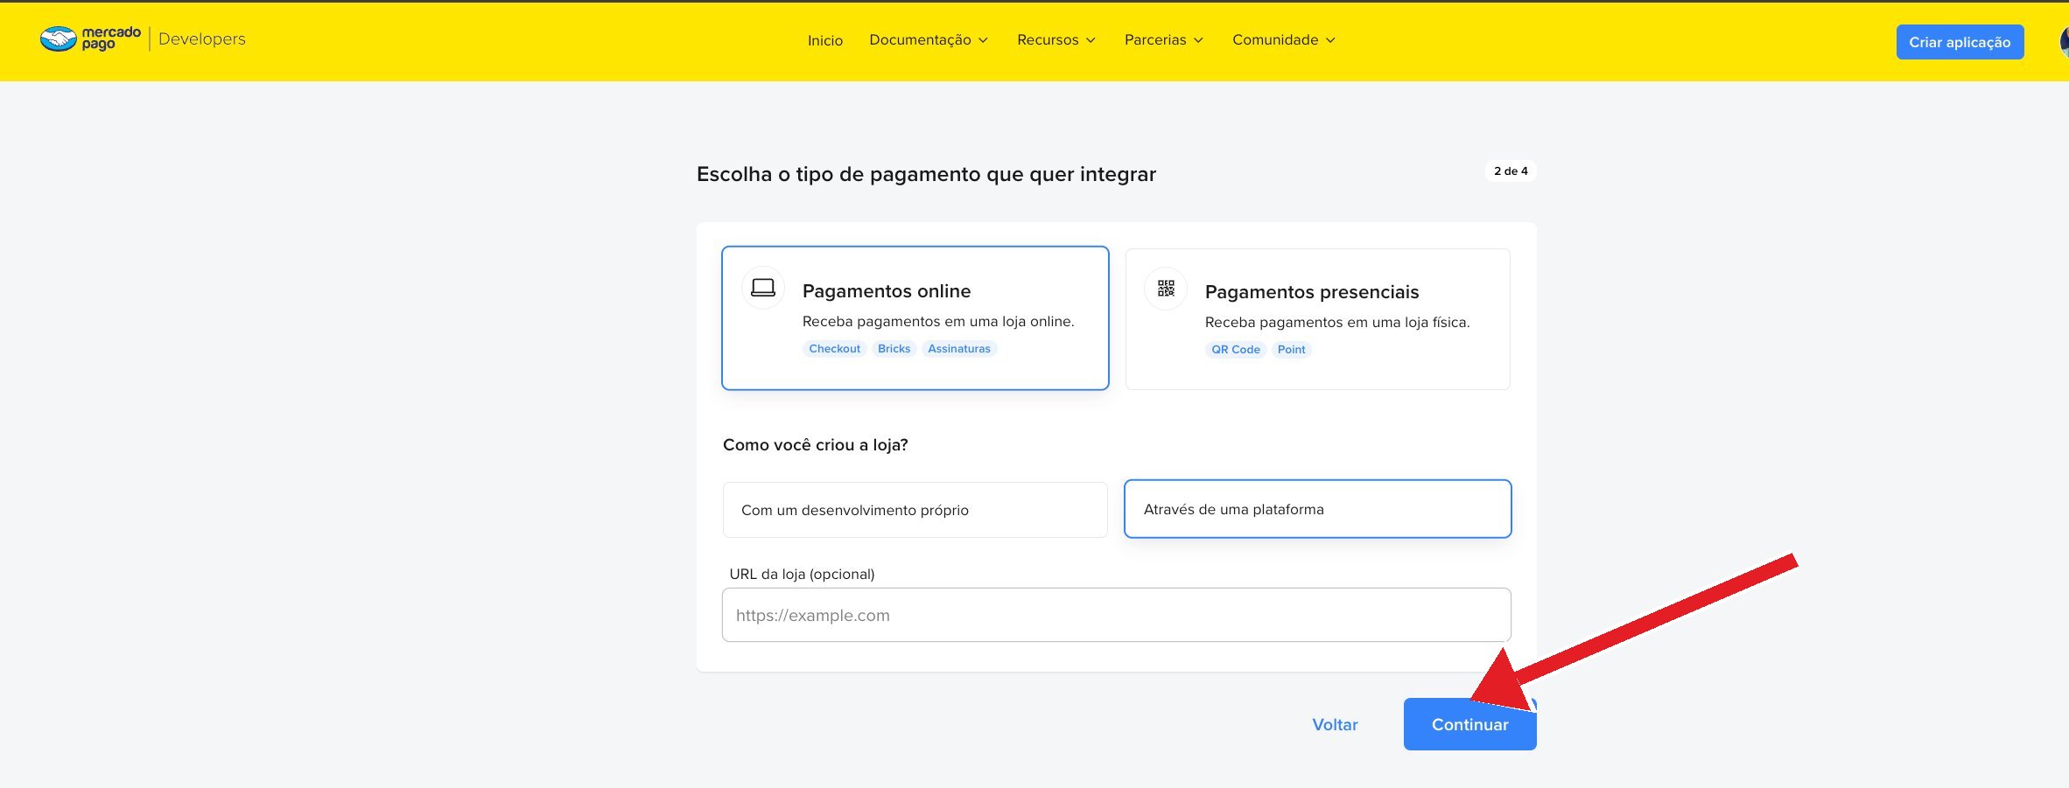The height and width of the screenshot is (788, 2069).
Task: Click the QR code icon for Pagamentos presenciais
Action: (1166, 289)
